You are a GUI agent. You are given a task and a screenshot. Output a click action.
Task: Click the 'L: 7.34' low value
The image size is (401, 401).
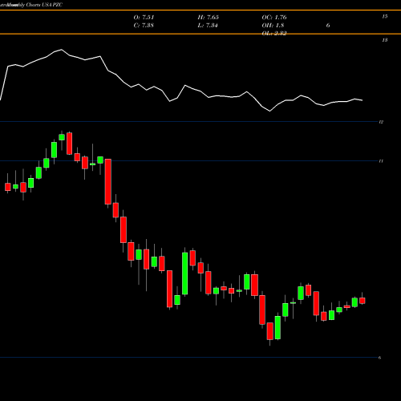click(x=208, y=26)
